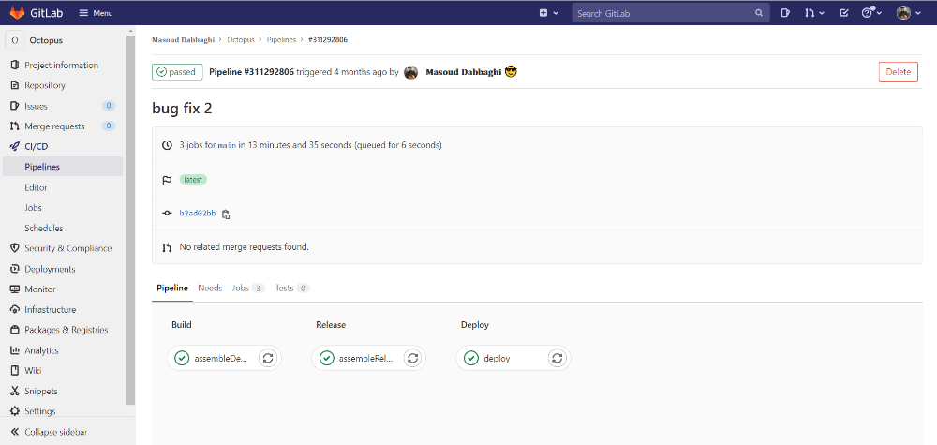Delete the pipeline
Image resolution: width=937 pixels, height=445 pixels.
(899, 72)
